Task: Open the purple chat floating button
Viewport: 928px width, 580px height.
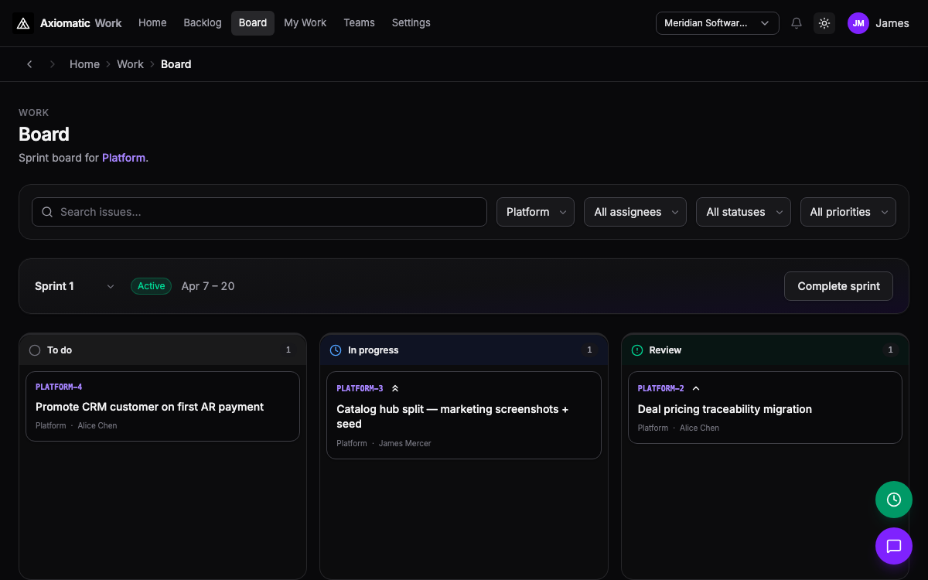Action: 894,546
